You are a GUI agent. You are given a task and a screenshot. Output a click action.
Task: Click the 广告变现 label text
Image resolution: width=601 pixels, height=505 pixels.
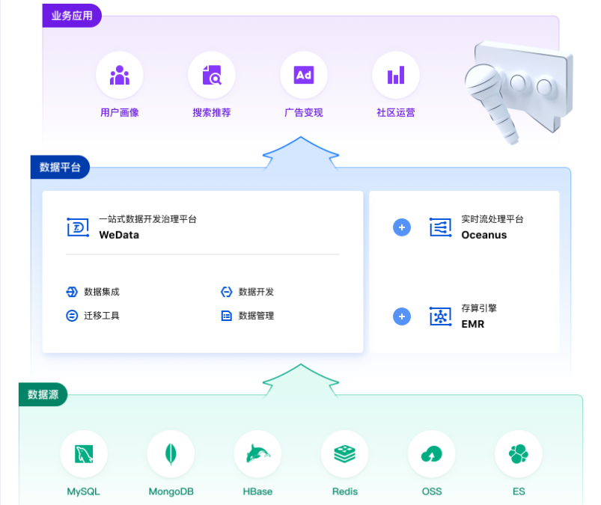click(304, 113)
